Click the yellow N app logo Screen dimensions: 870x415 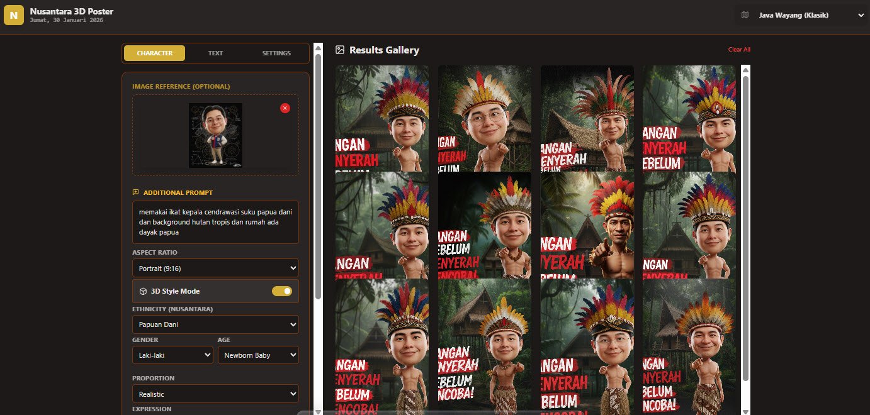pos(14,15)
